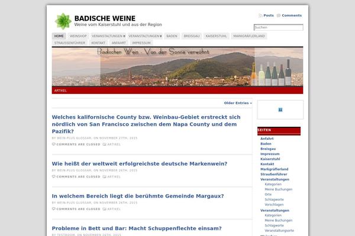Go to the BADEN menu item

pyautogui.click(x=172, y=36)
